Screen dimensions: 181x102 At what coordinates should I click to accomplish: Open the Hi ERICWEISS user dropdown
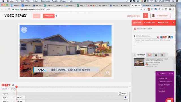160,16
